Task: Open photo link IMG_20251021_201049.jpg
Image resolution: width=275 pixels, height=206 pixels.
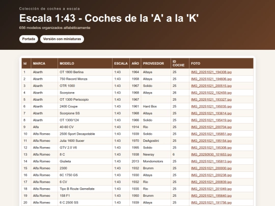Action: [x=211, y=189]
